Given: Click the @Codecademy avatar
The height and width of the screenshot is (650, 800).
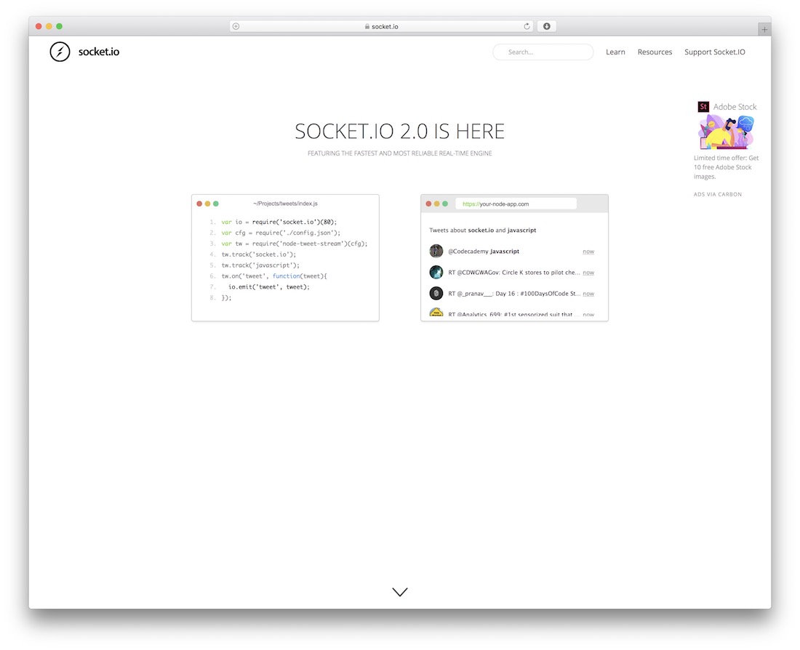Looking at the screenshot, I should (x=436, y=251).
